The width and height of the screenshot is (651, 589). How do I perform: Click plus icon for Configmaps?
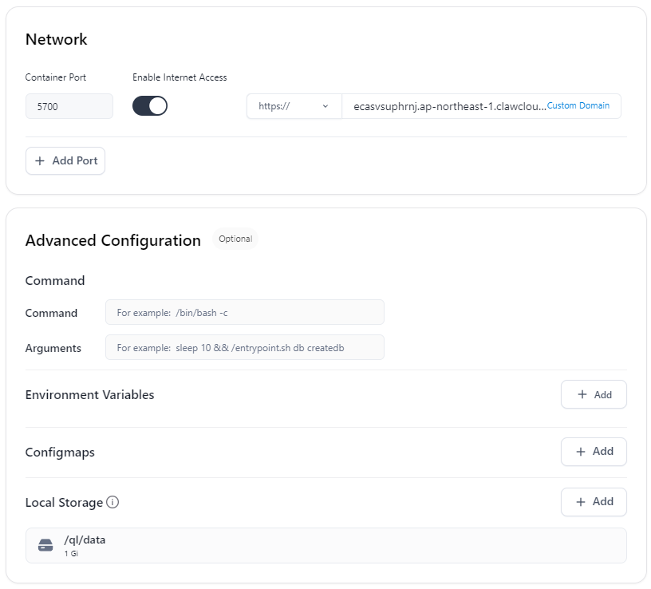(581, 452)
